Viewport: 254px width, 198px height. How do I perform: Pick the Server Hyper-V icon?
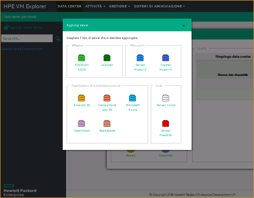[x=140, y=58]
